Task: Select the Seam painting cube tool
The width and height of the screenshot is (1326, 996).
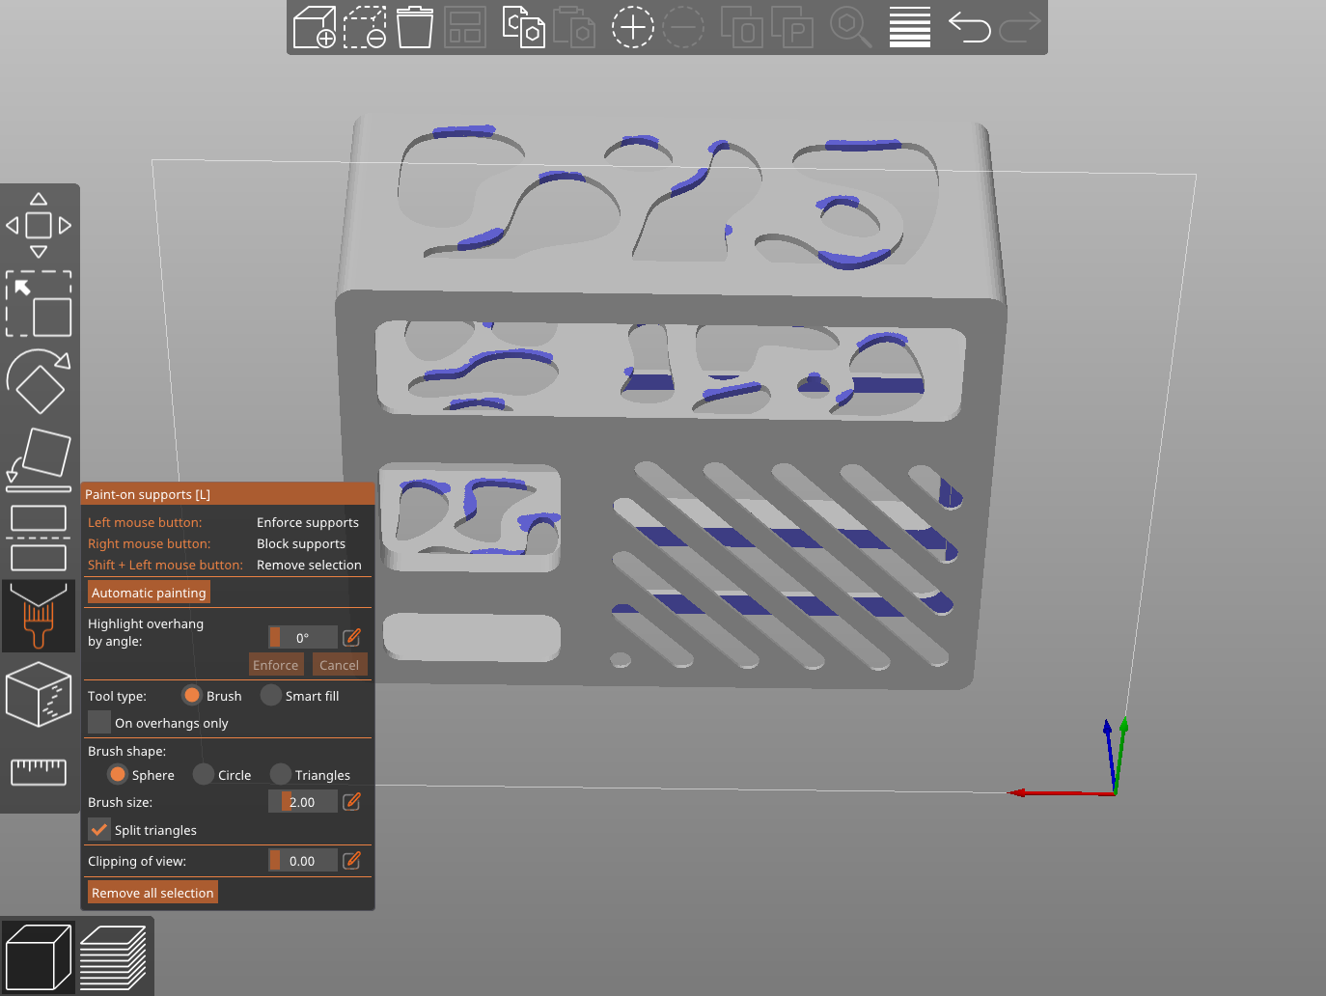Action: [39, 694]
